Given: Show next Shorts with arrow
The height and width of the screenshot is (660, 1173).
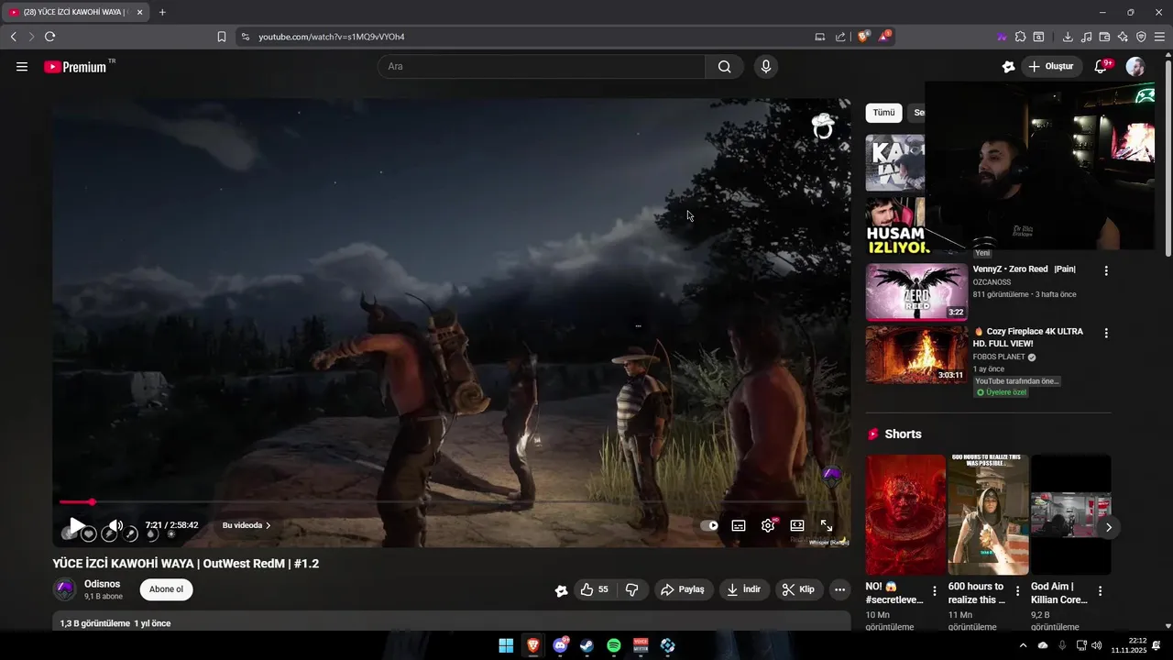Looking at the screenshot, I should pos(1108,527).
